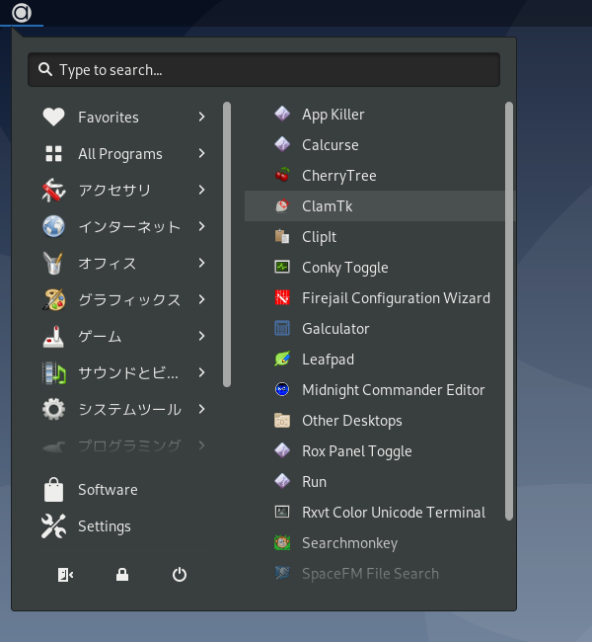Launch Leafpad via its name

click(329, 360)
